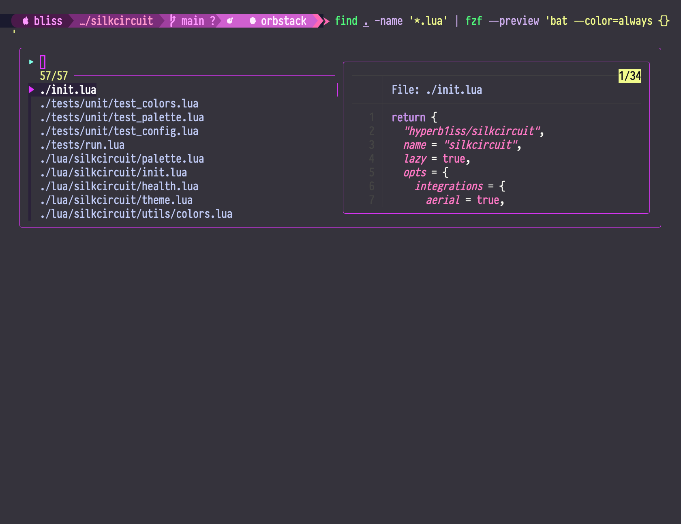Click opts = { line in preview
Screen dimensions: 681x524
426,172
